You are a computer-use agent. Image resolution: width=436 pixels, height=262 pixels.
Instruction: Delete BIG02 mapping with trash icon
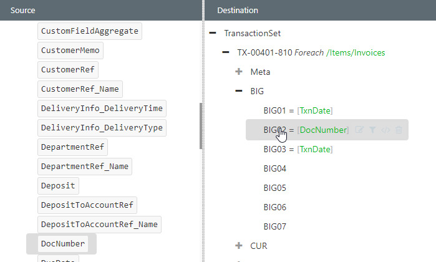[399, 130]
